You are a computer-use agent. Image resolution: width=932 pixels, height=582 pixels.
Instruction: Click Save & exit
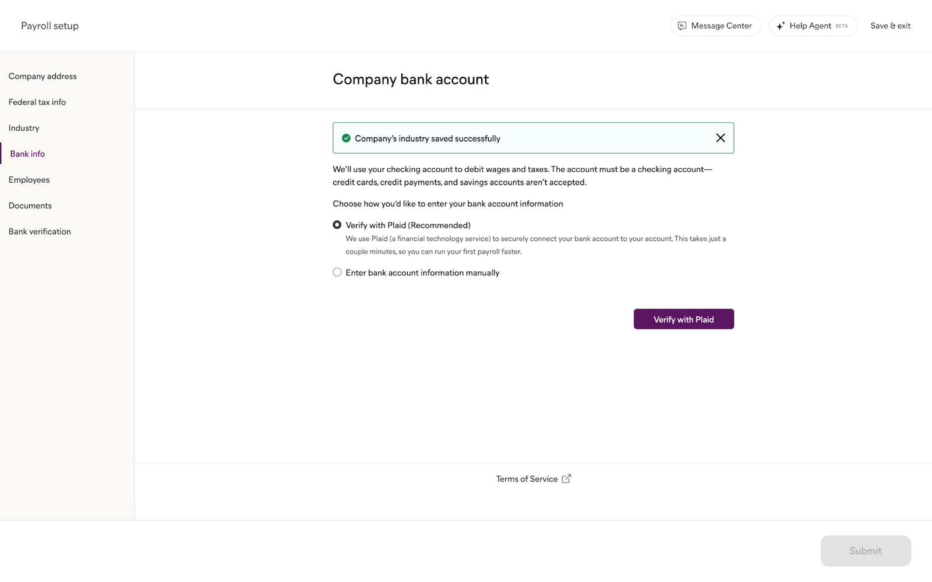point(891,26)
